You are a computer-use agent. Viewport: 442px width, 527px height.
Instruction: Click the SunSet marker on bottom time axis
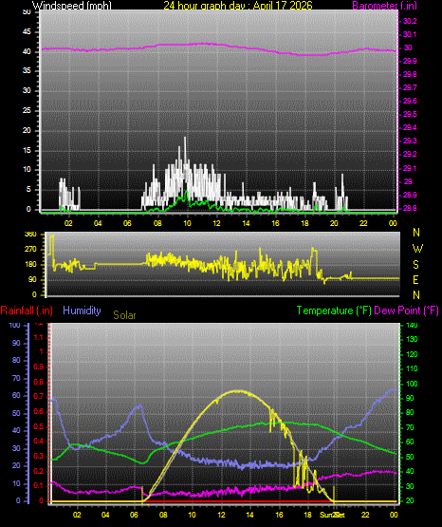pyautogui.click(x=332, y=515)
